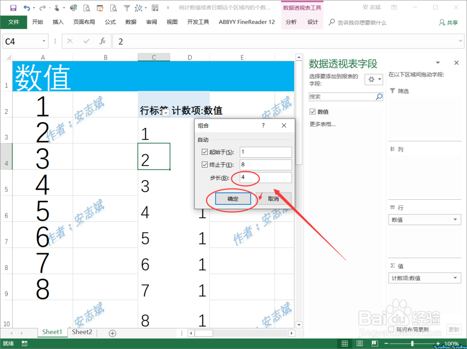Switch to the 页面布局 tab
This screenshot has height=349, width=467.
(84, 22)
